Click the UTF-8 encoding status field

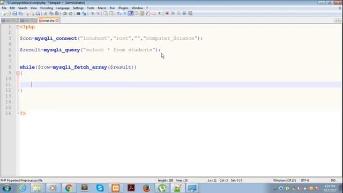(x=305, y=181)
